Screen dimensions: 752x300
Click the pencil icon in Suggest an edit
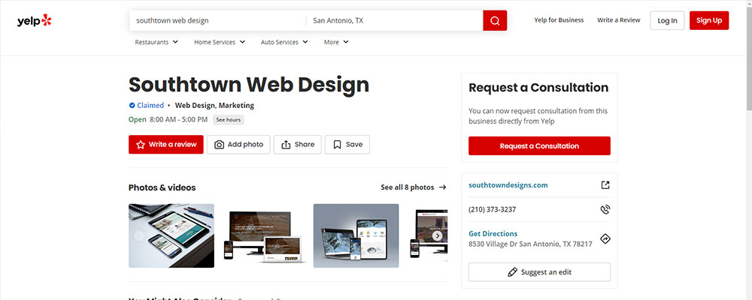tap(513, 272)
